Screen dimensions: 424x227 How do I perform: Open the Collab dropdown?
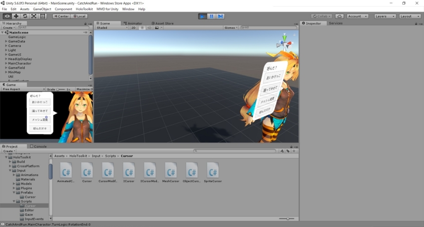click(322, 16)
